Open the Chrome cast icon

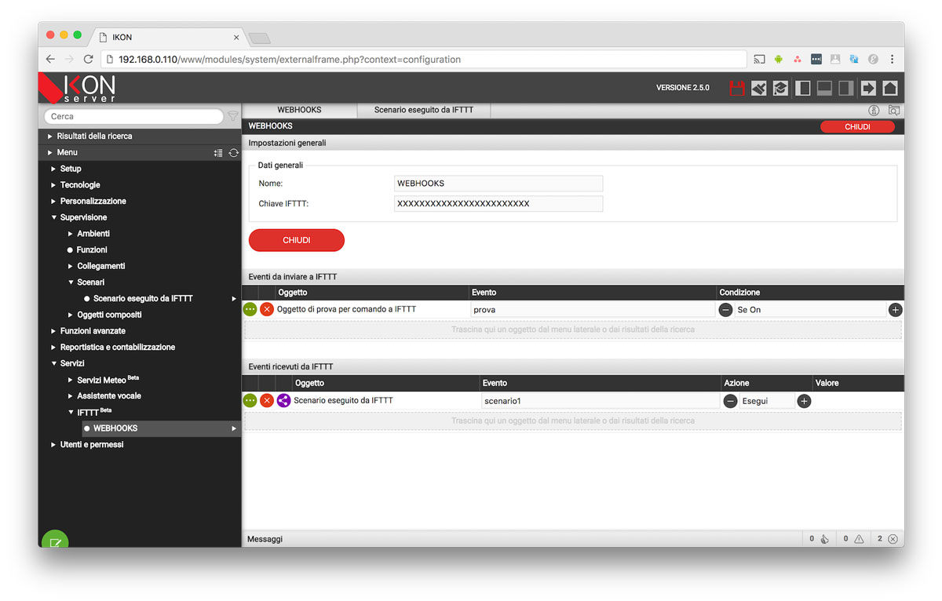(759, 59)
